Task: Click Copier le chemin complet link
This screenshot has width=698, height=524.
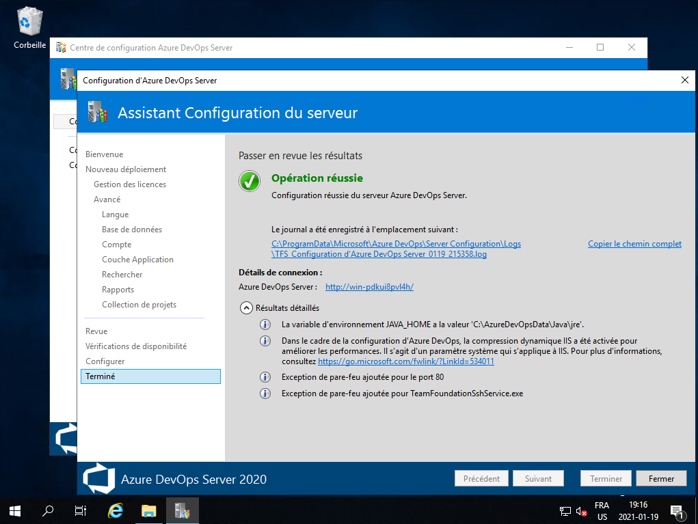Action: [634, 244]
